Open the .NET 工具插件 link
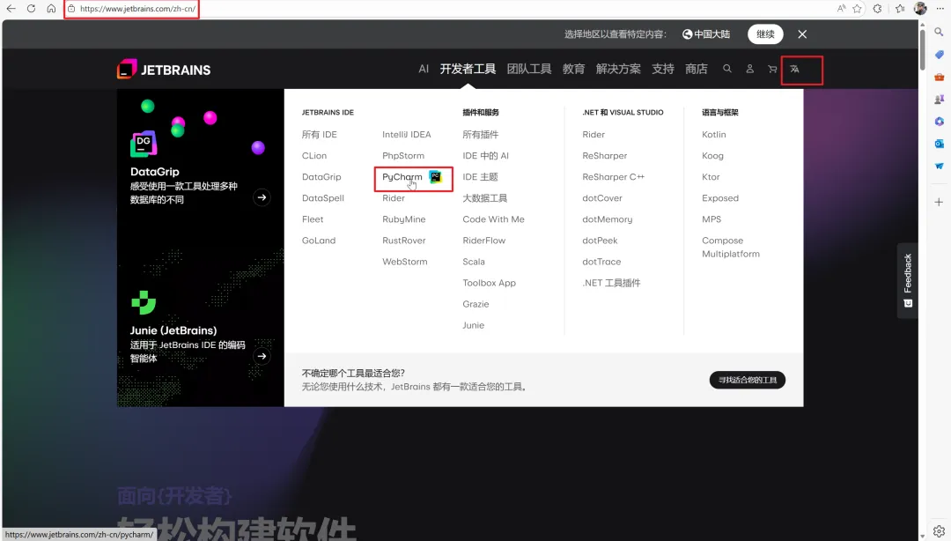Viewport: 951px width, 541px height. [x=611, y=283]
